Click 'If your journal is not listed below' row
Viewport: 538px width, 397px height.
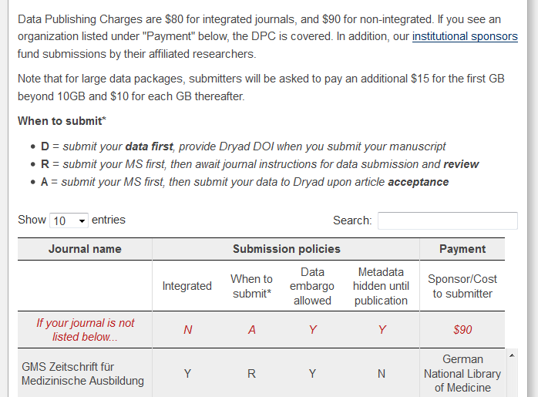[85, 330]
